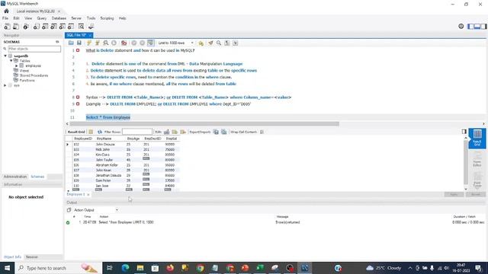Save the script to a file
This screenshot has width=488, height=274.
[79, 43]
